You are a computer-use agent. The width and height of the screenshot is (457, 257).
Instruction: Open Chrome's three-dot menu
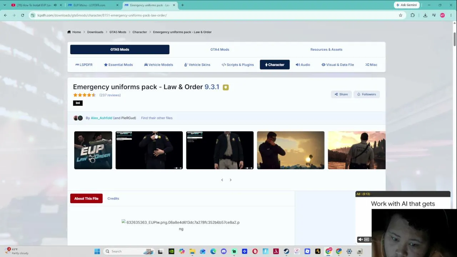pyautogui.click(x=451, y=15)
